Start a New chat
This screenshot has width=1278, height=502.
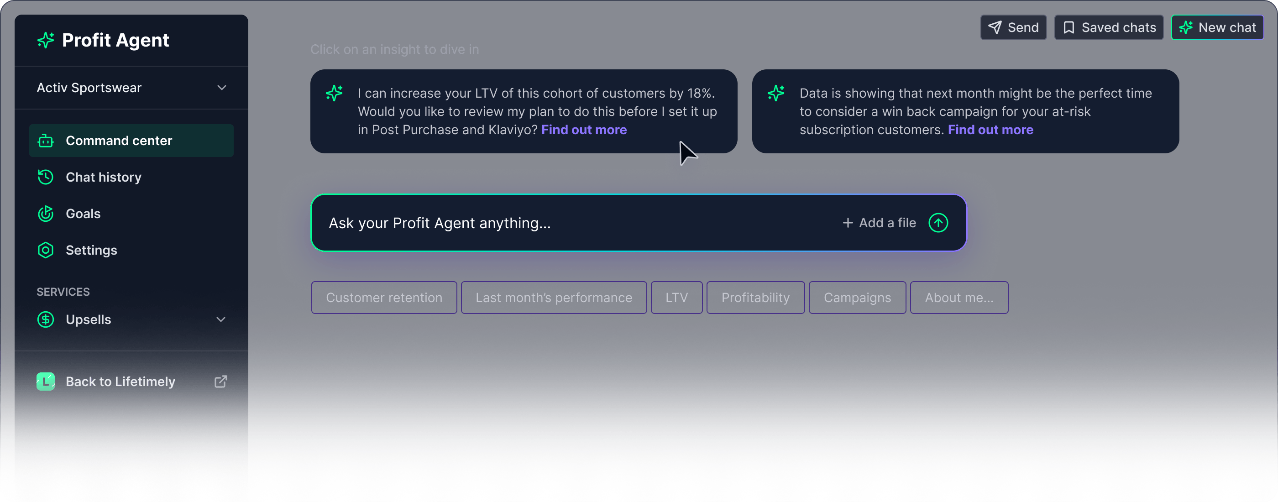pyautogui.click(x=1217, y=27)
